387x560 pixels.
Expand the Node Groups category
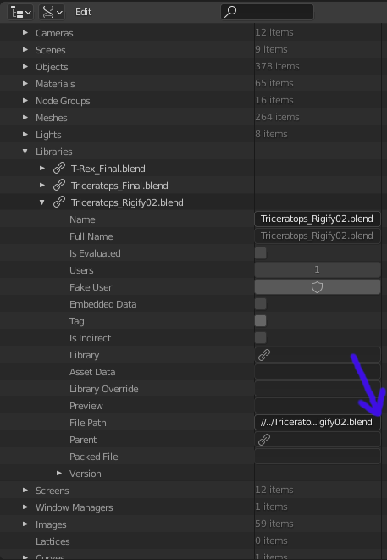click(x=25, y=101)
